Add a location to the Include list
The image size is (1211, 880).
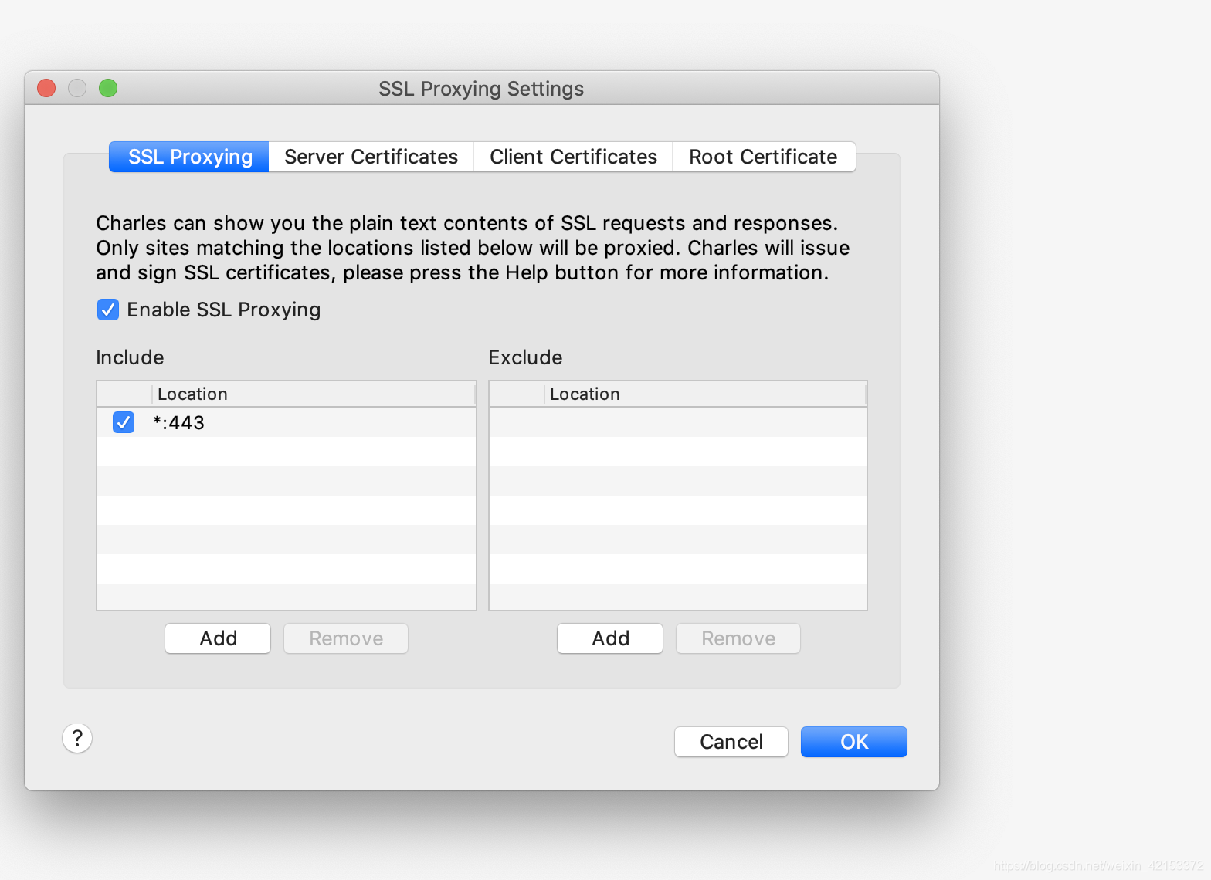coord(218,638)
